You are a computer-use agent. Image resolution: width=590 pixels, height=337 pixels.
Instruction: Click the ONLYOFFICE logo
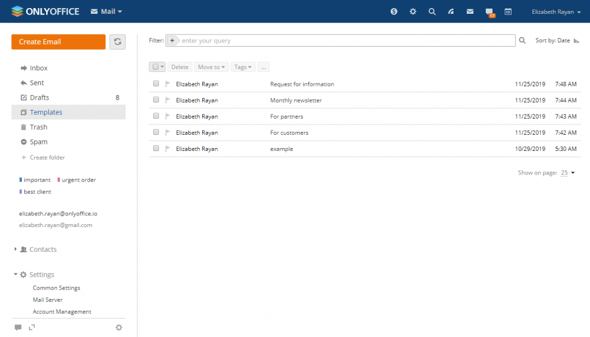[45, 12]
